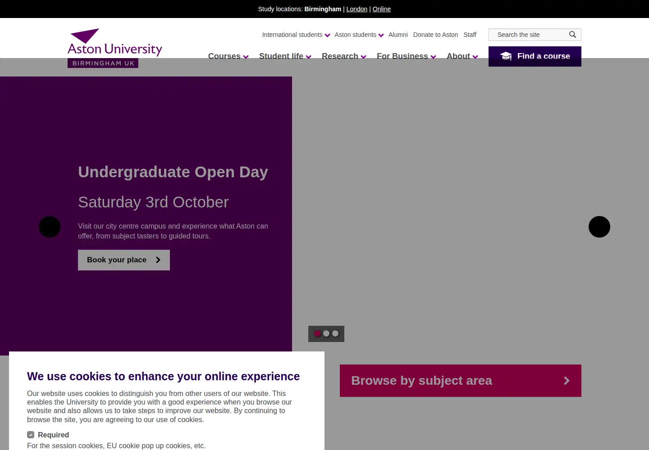Select the first carousel dot
649x450 pixels.
[317, 333]
